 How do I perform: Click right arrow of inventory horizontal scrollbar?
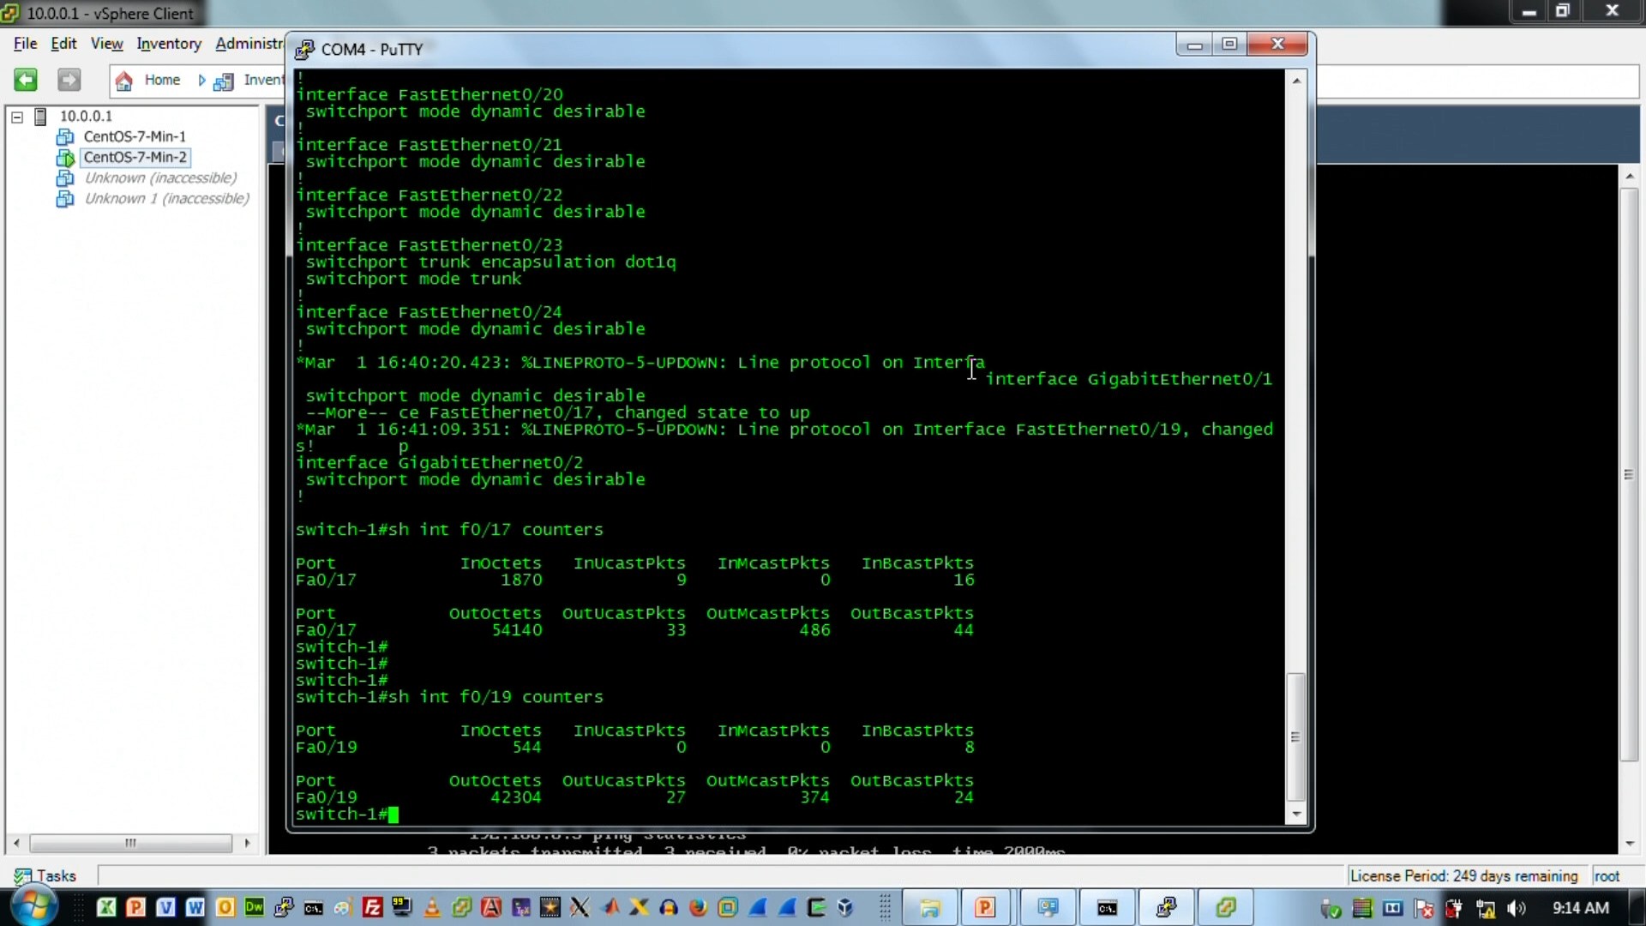247,844
